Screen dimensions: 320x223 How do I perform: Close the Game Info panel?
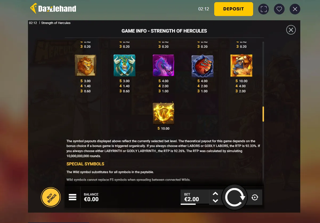(291, 30)
